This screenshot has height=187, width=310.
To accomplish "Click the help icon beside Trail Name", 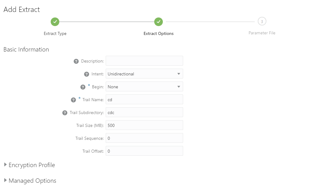I will (x=73, y=100).
